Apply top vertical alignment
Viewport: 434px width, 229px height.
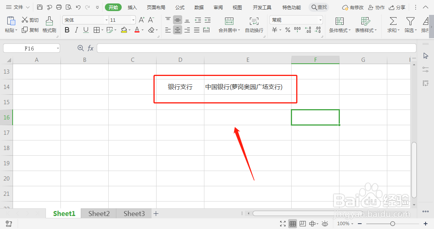click(x=168, y=20)
